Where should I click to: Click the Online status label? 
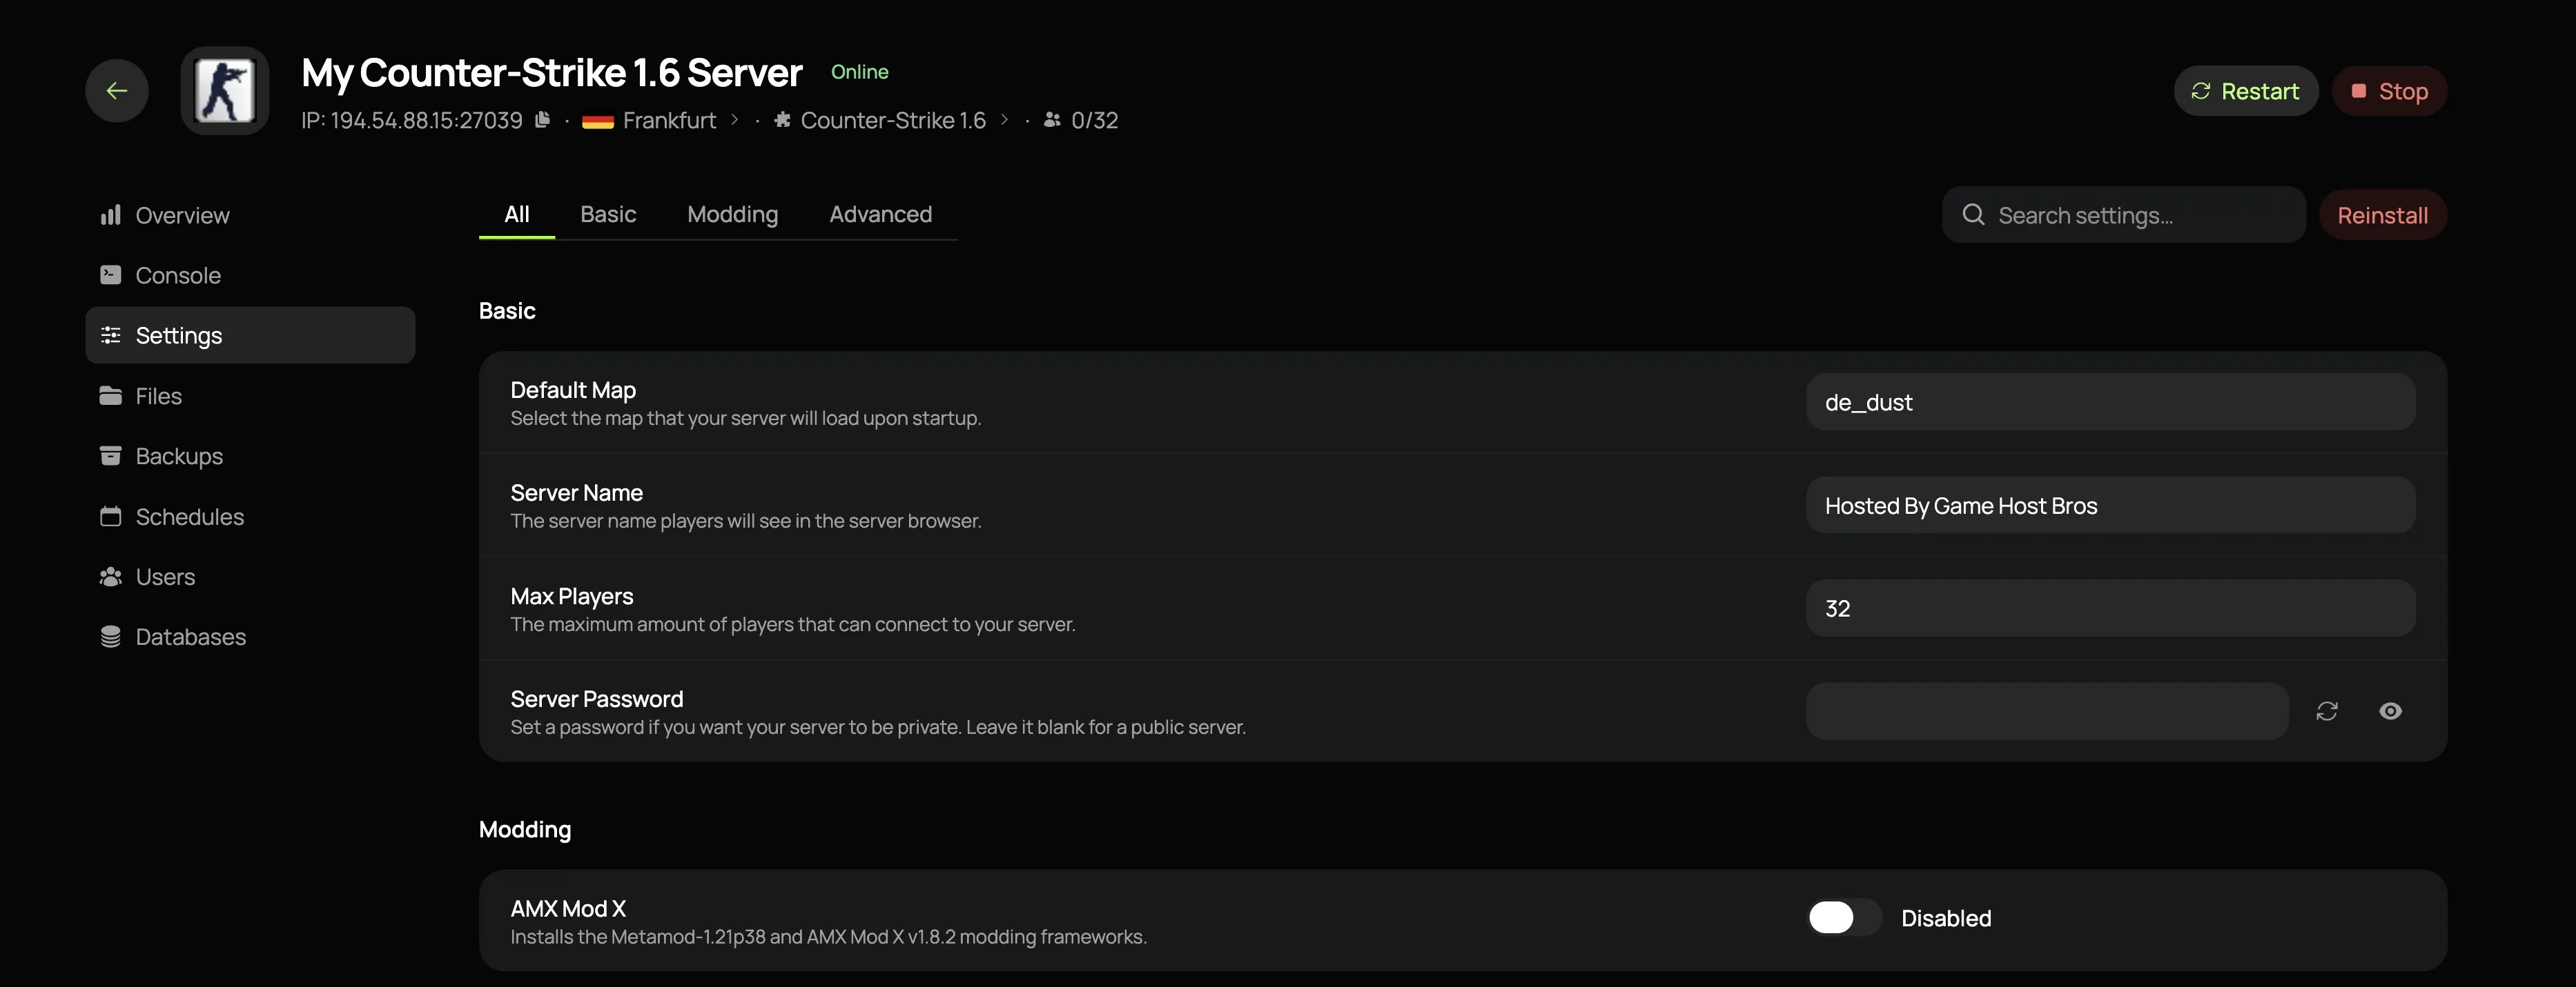tap(859, 72)
